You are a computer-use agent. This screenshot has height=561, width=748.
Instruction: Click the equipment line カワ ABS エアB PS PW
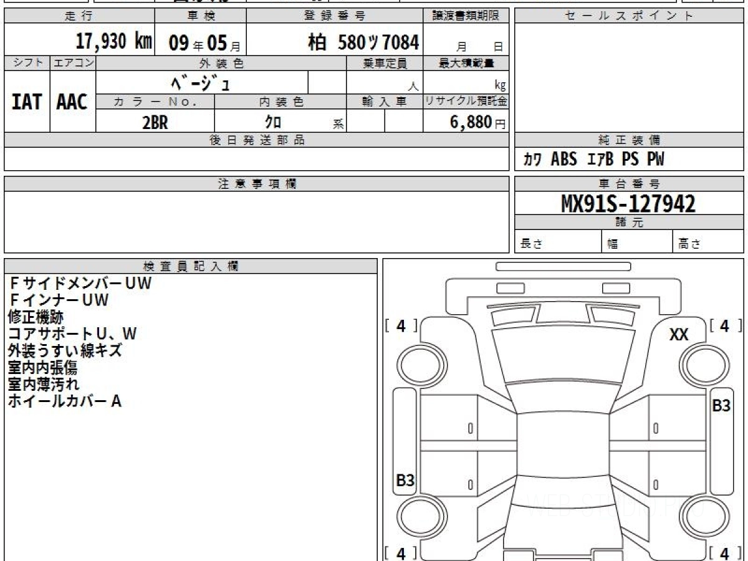[593, 160]
